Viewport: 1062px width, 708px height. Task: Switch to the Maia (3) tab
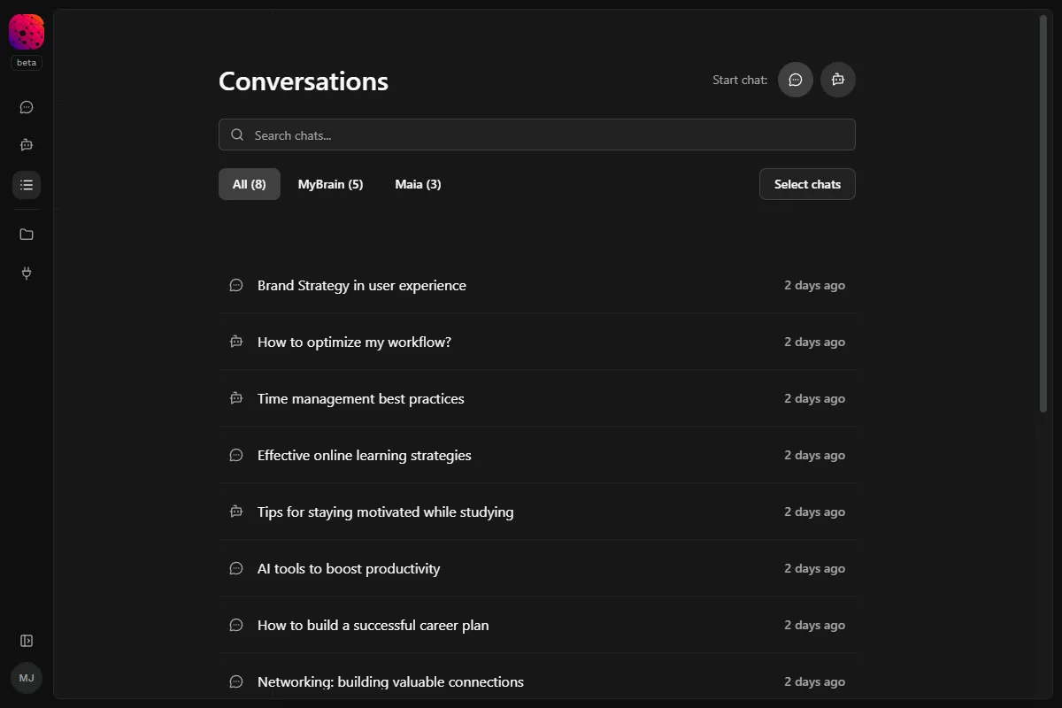pyautogui.click(x=418, y=184)
